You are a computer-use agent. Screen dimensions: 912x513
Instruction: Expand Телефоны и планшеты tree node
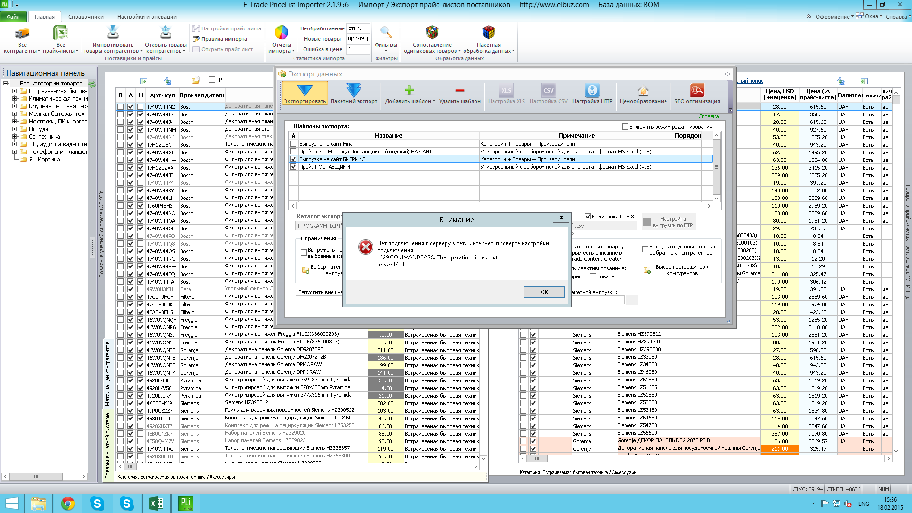click(x=14, y=152)
